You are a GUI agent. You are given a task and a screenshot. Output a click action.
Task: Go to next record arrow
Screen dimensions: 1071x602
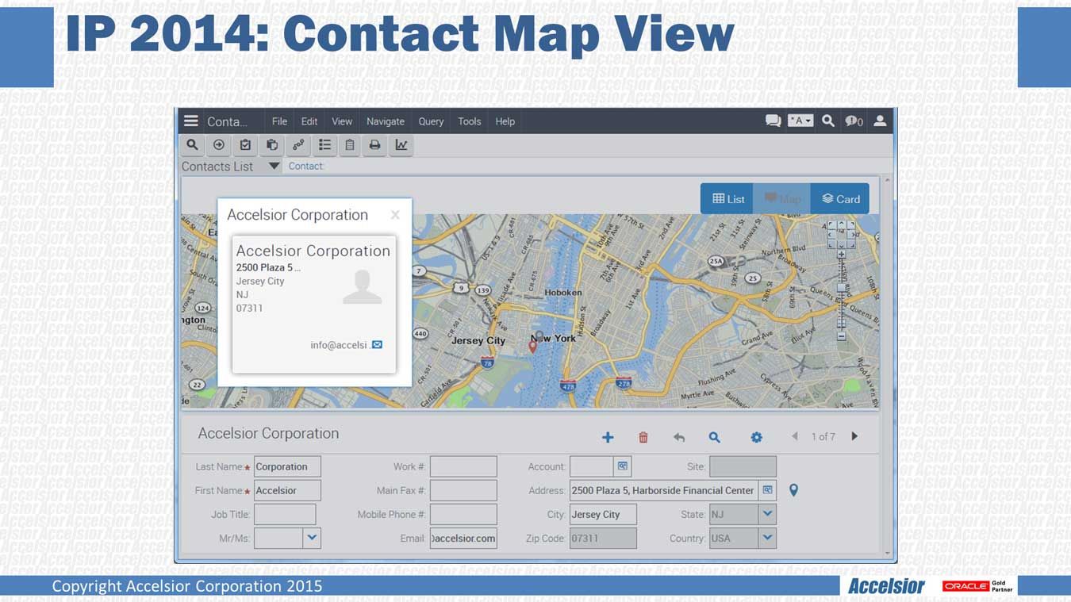pos(854,436)
